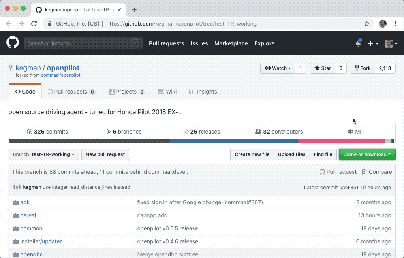Click the browser address bar URL
This screenshot has width=404, height=258.
181,24
